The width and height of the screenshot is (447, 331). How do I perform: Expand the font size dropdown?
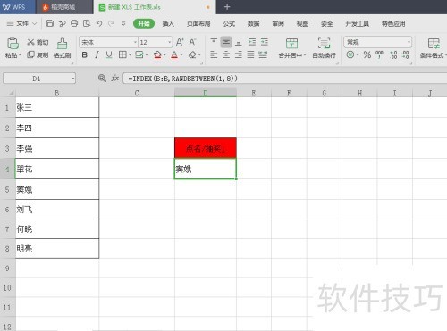(x=170, y=42)
